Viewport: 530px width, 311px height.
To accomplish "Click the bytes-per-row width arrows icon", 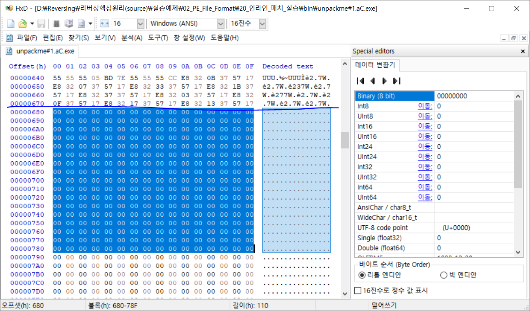I will click(x=105, y=23).
